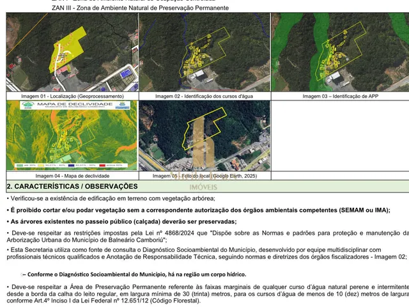Viewport: 409px width, 307px height.
Task: Click sentence 'Verificou-se a existência de edificação'
Action: pos(111,198)
